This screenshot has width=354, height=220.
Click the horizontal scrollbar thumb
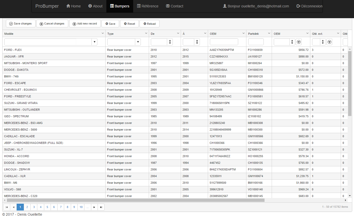pyautogui.click(x=135, y=200)
